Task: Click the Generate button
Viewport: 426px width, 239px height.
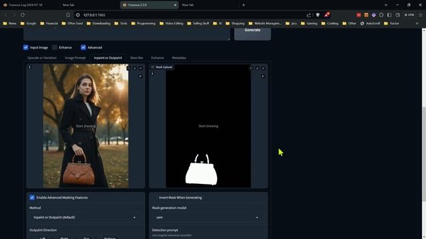Action: pos(252,32)
